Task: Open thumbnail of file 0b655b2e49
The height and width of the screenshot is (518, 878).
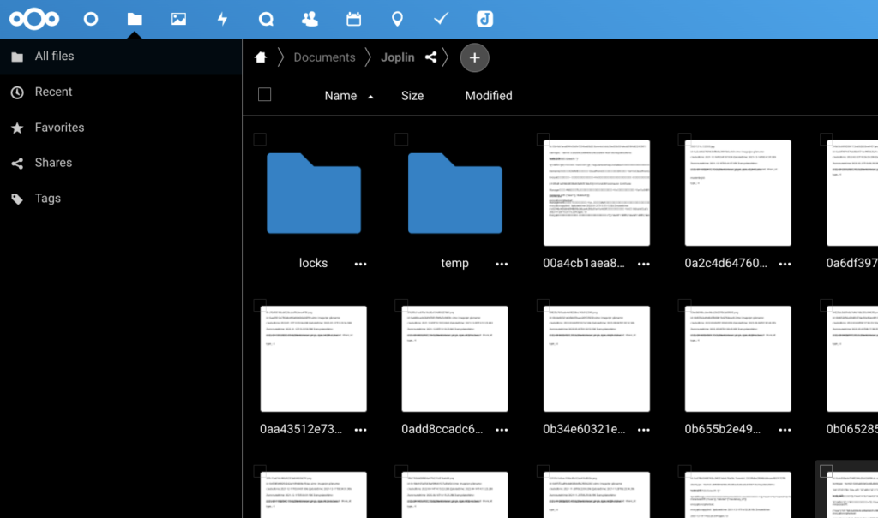Action: 738,359
